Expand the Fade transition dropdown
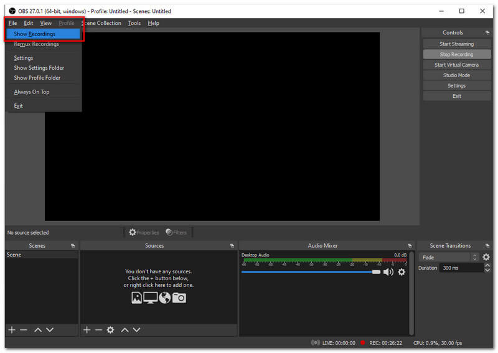Viewport: 498px width, 353px height. pyautogui.click(x=475, y=257)
